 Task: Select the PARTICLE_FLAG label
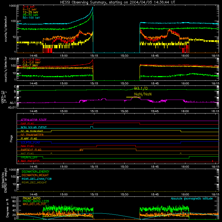click(31, 150)
